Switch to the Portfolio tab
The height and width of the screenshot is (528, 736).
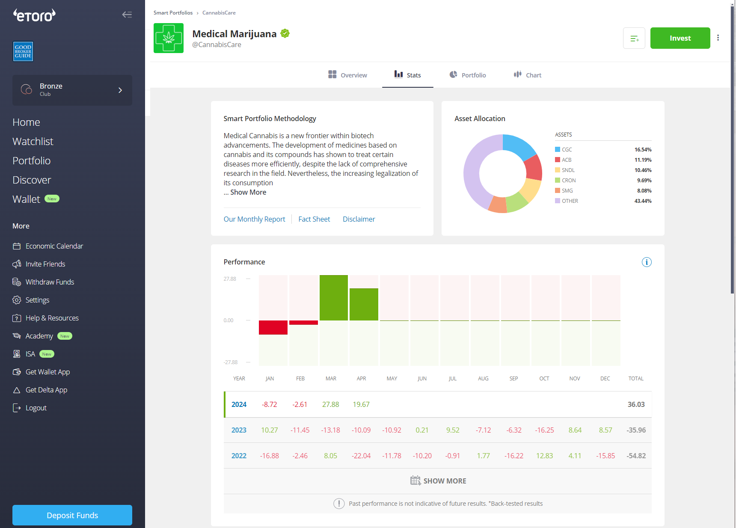(x=468, y=75)
